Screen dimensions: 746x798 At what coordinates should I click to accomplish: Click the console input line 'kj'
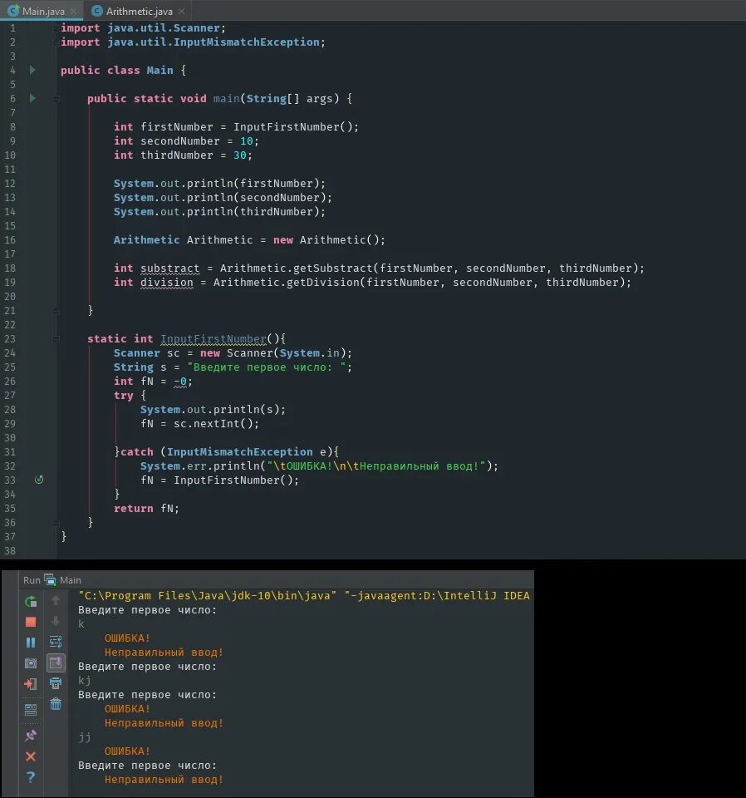click(x=85, y=681)
